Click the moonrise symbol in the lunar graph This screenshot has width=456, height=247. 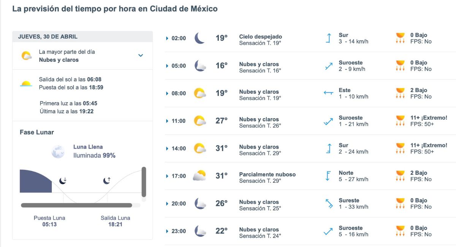pos(106,181)
